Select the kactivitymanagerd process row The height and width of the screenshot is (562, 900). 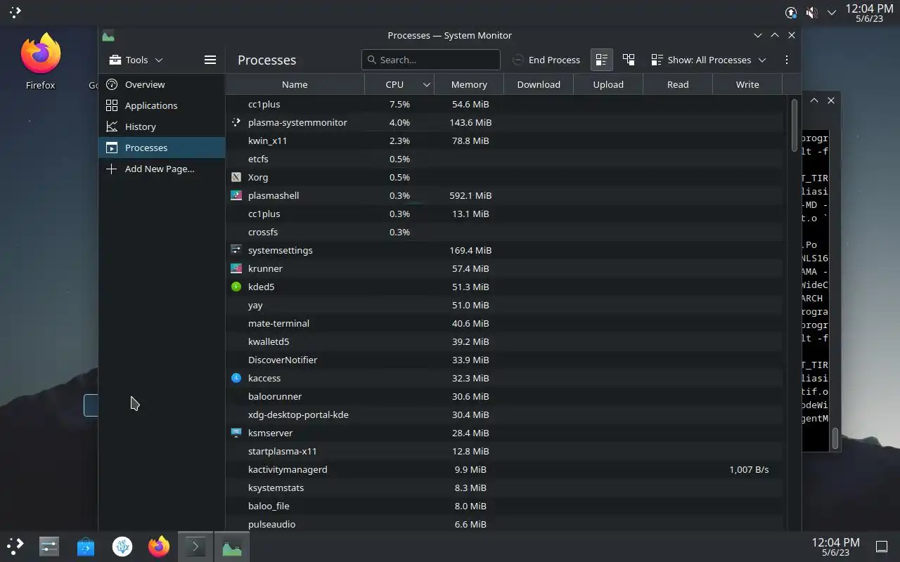[x=503, y=469]
